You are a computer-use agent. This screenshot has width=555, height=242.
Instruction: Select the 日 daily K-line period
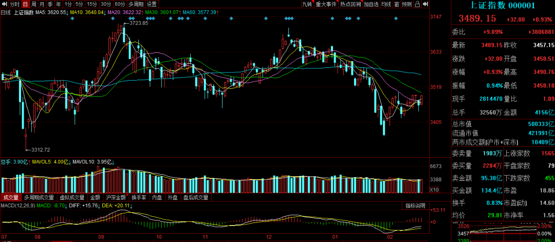(x=25, y=4)
